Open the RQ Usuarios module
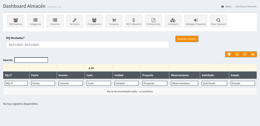The image size is (260, 126). [16, 21]
